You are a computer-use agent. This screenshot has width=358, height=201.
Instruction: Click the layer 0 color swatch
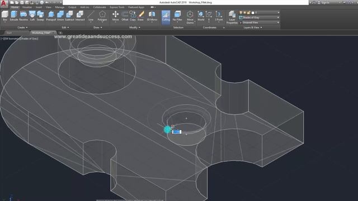253,12
